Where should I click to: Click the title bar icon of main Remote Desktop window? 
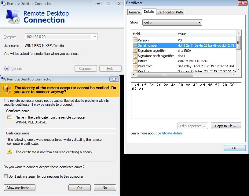[3, 3]
